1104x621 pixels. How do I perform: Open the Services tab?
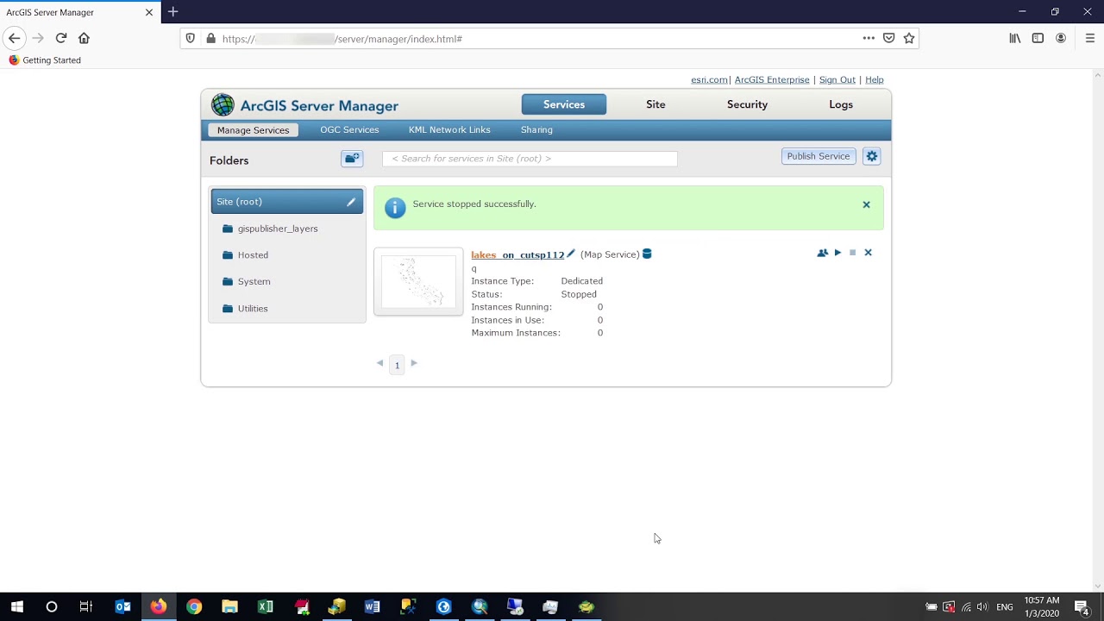564,104
